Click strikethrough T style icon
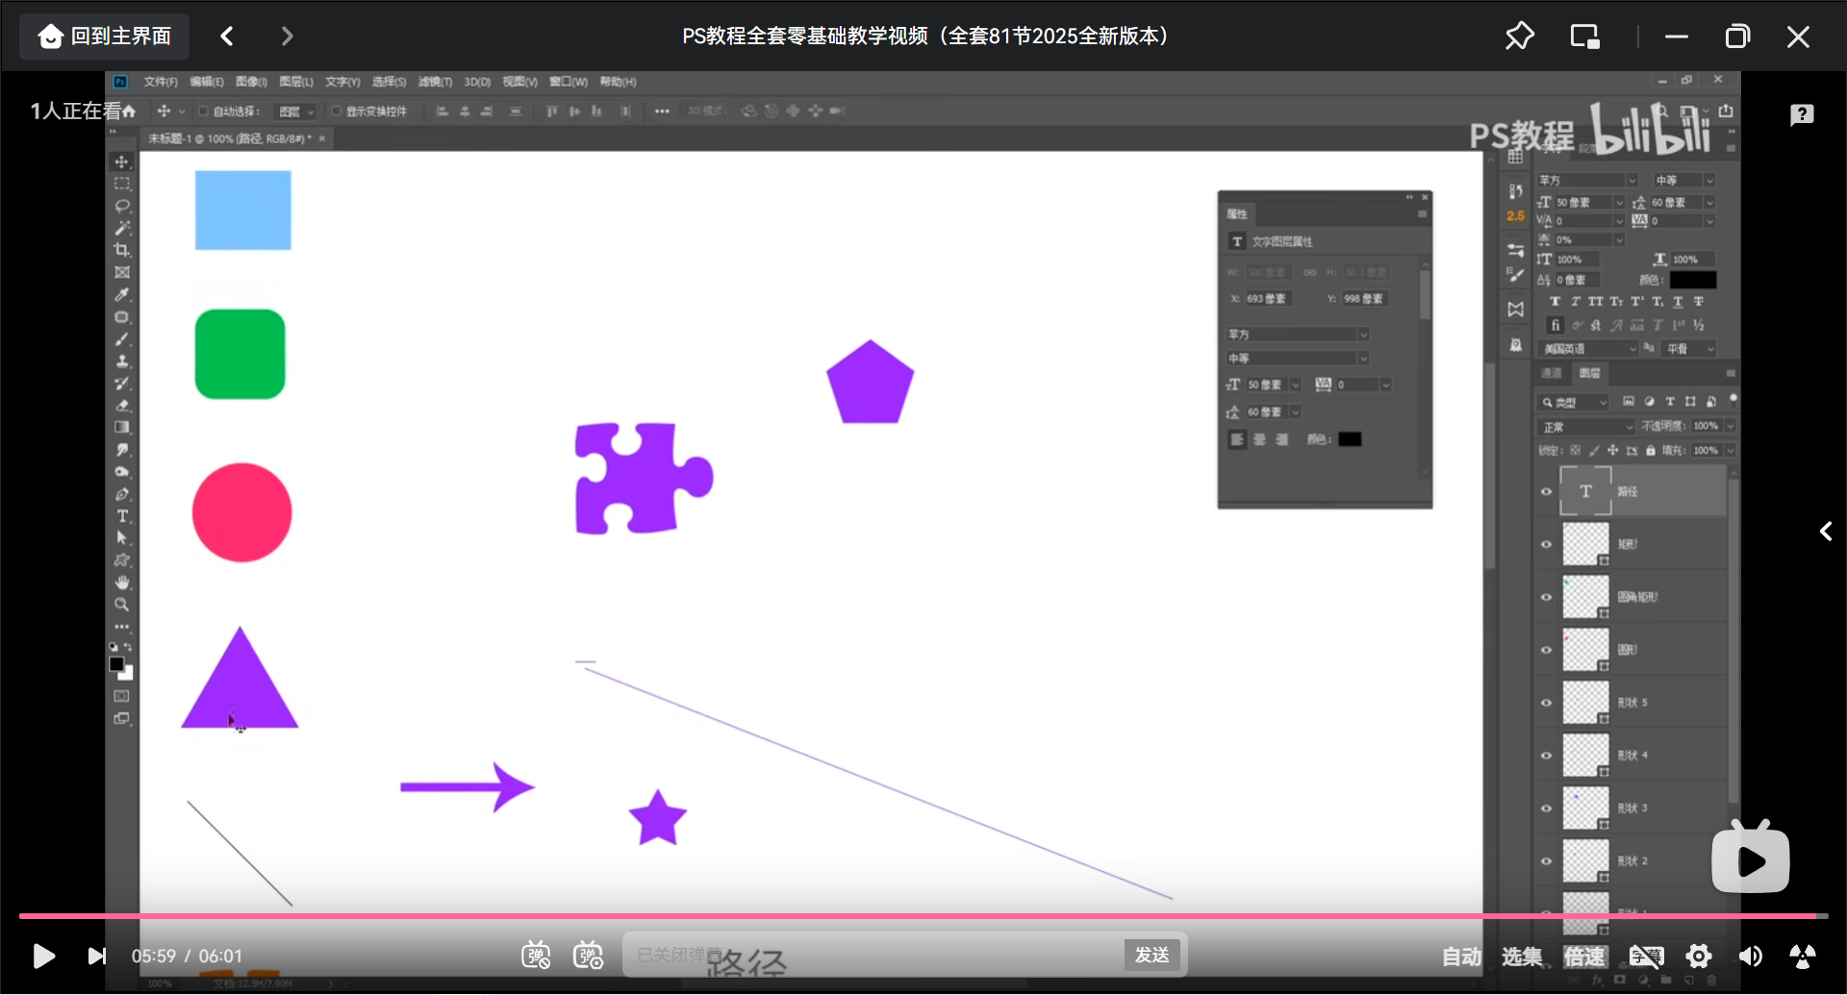This screenshot has height=995, width=1847. pyautogui.click(x=1699, y=302)
